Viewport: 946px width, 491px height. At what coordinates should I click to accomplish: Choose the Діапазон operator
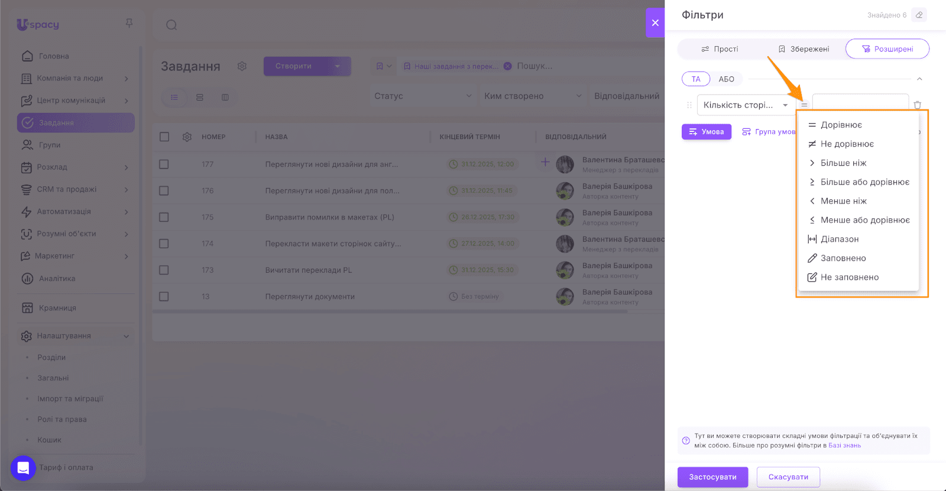tap(858, 239)
